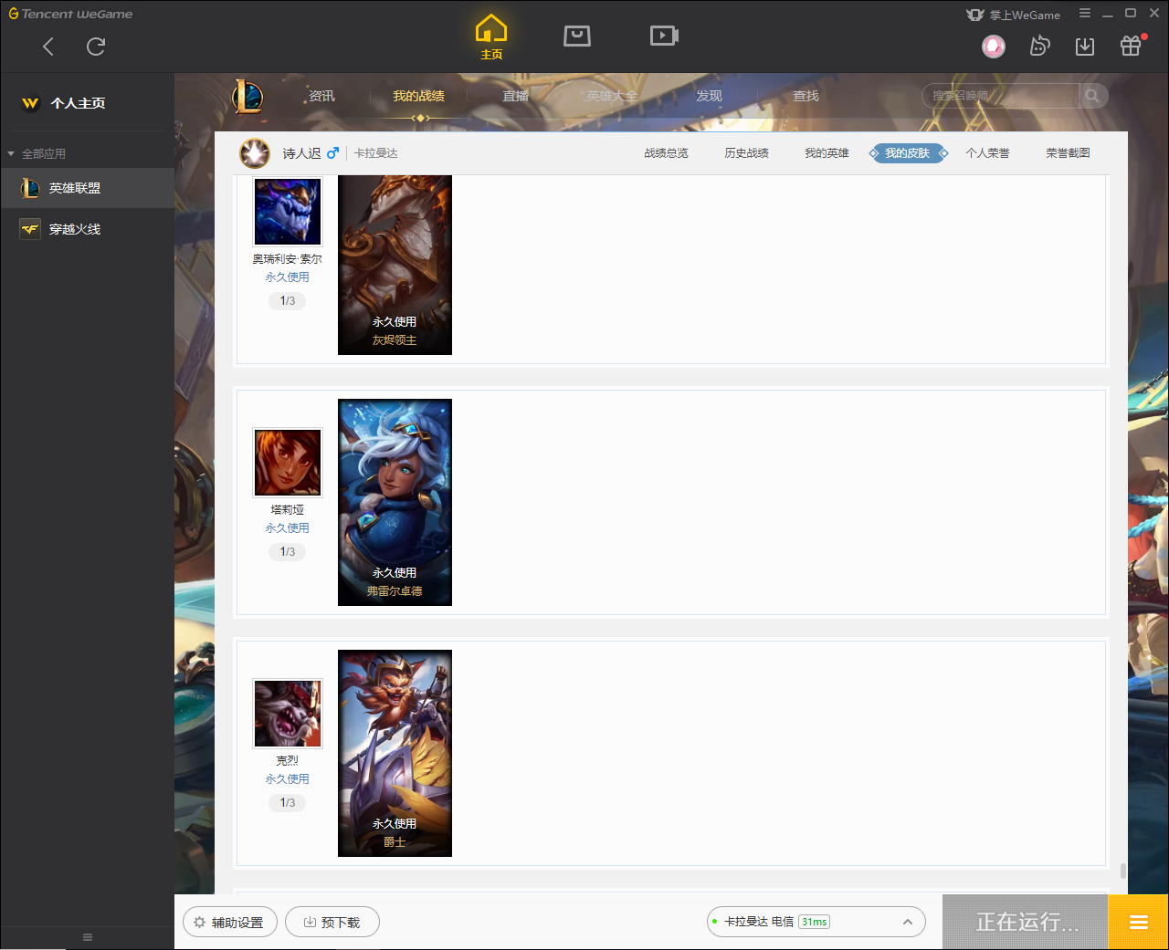
Task: Click the League of Legends logo icon
Action: [x=247, y=96]
